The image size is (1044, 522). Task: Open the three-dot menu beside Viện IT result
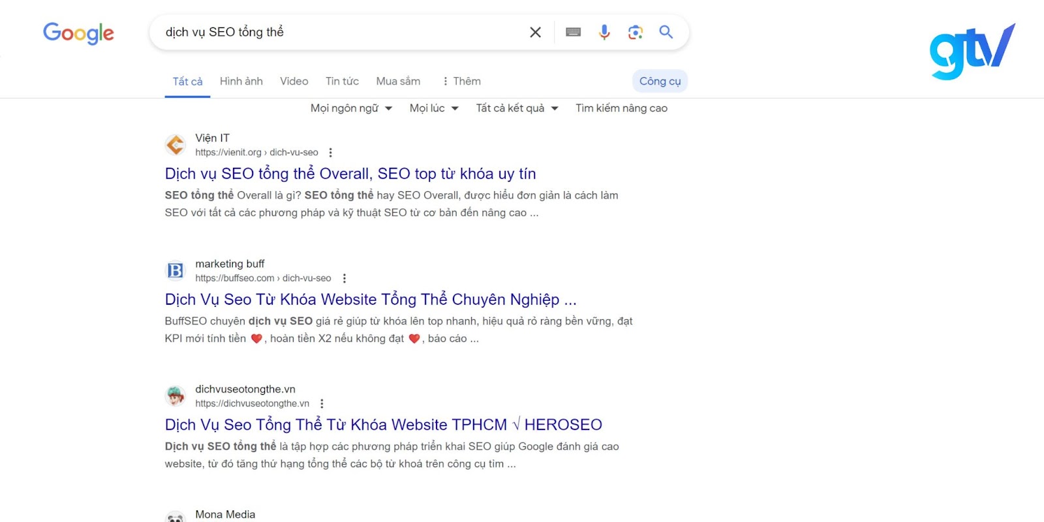[x=331, y=151]
